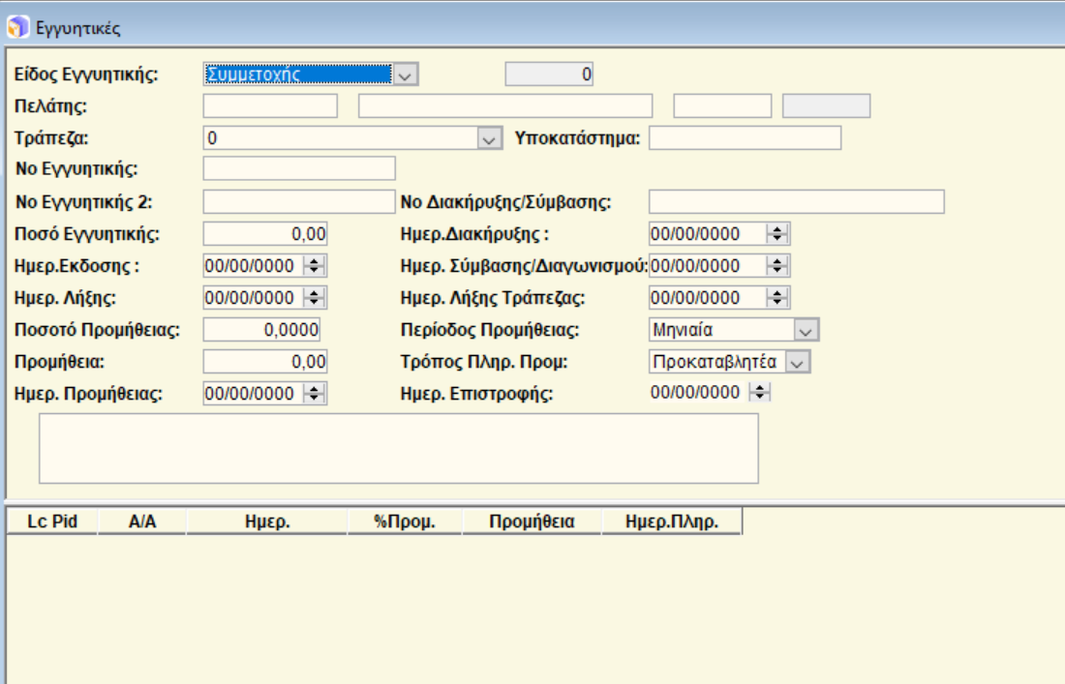Click the Ημερ. Λήξης Τράπεζας date spinner

(x=778, y=297)
